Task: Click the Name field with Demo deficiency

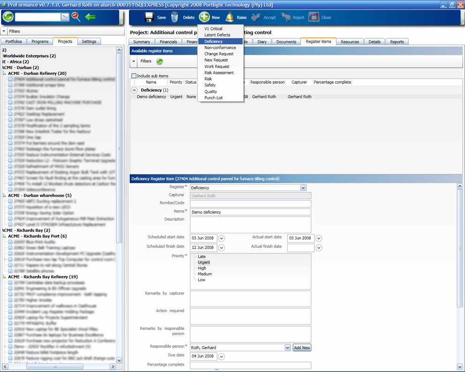Action: [x=251, y=212]
